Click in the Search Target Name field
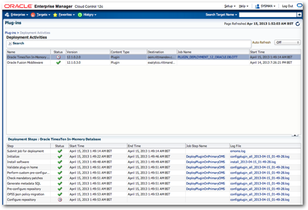308x210 pixels. tap(267, 15)
